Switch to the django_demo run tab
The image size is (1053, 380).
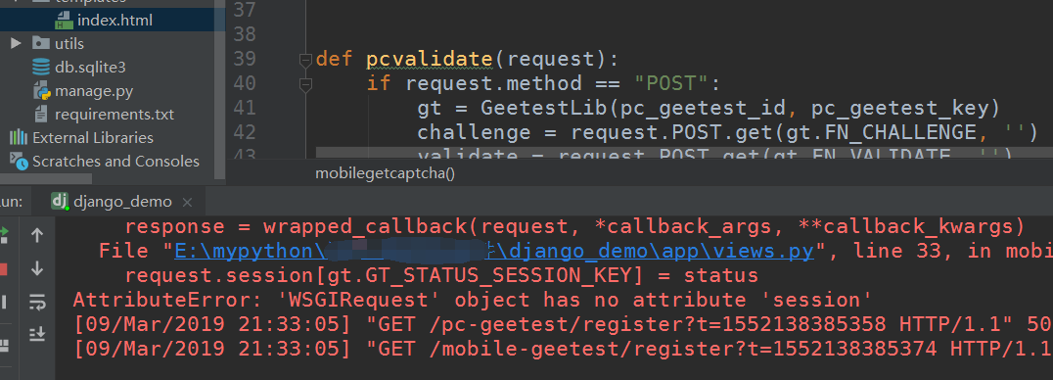113,202
